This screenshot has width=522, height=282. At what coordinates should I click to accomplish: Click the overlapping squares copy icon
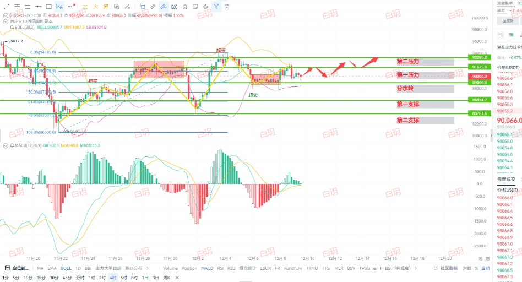click(x=143, y=7)
